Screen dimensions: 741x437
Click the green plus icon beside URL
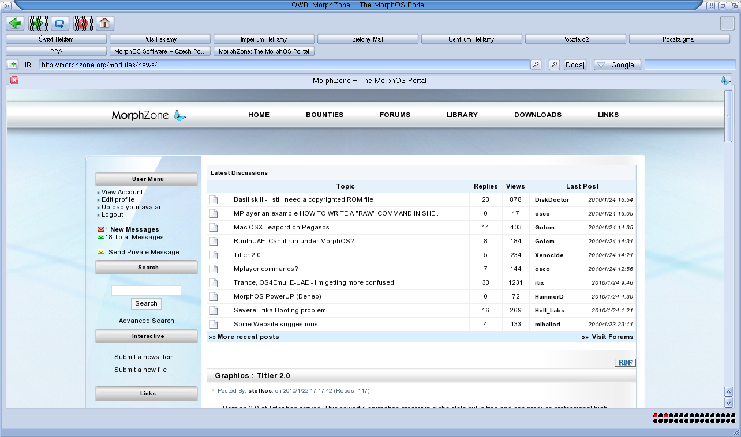coord(12,65)
